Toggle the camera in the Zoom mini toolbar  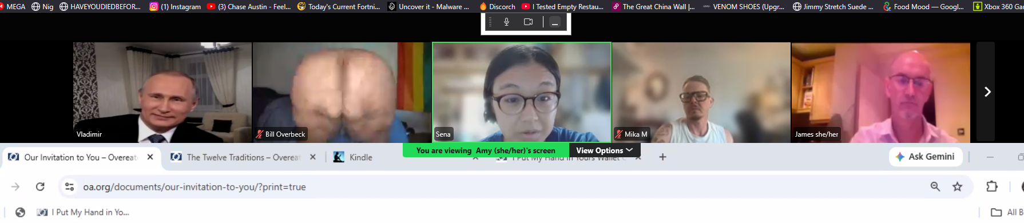[528, 22]
